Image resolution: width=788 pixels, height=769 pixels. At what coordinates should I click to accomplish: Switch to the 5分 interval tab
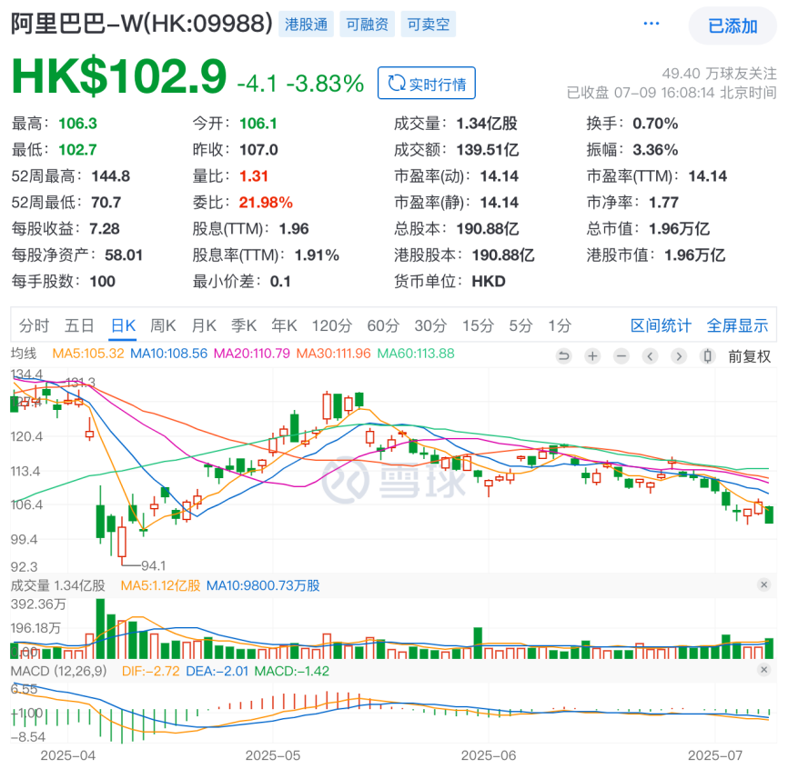pyautogui.click(x=520, y=325)
